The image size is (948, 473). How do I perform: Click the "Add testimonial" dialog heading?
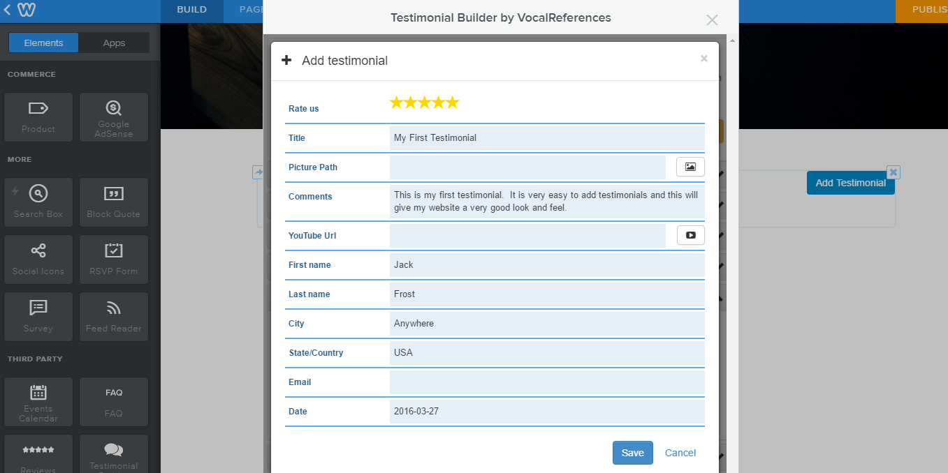point(344,61)
